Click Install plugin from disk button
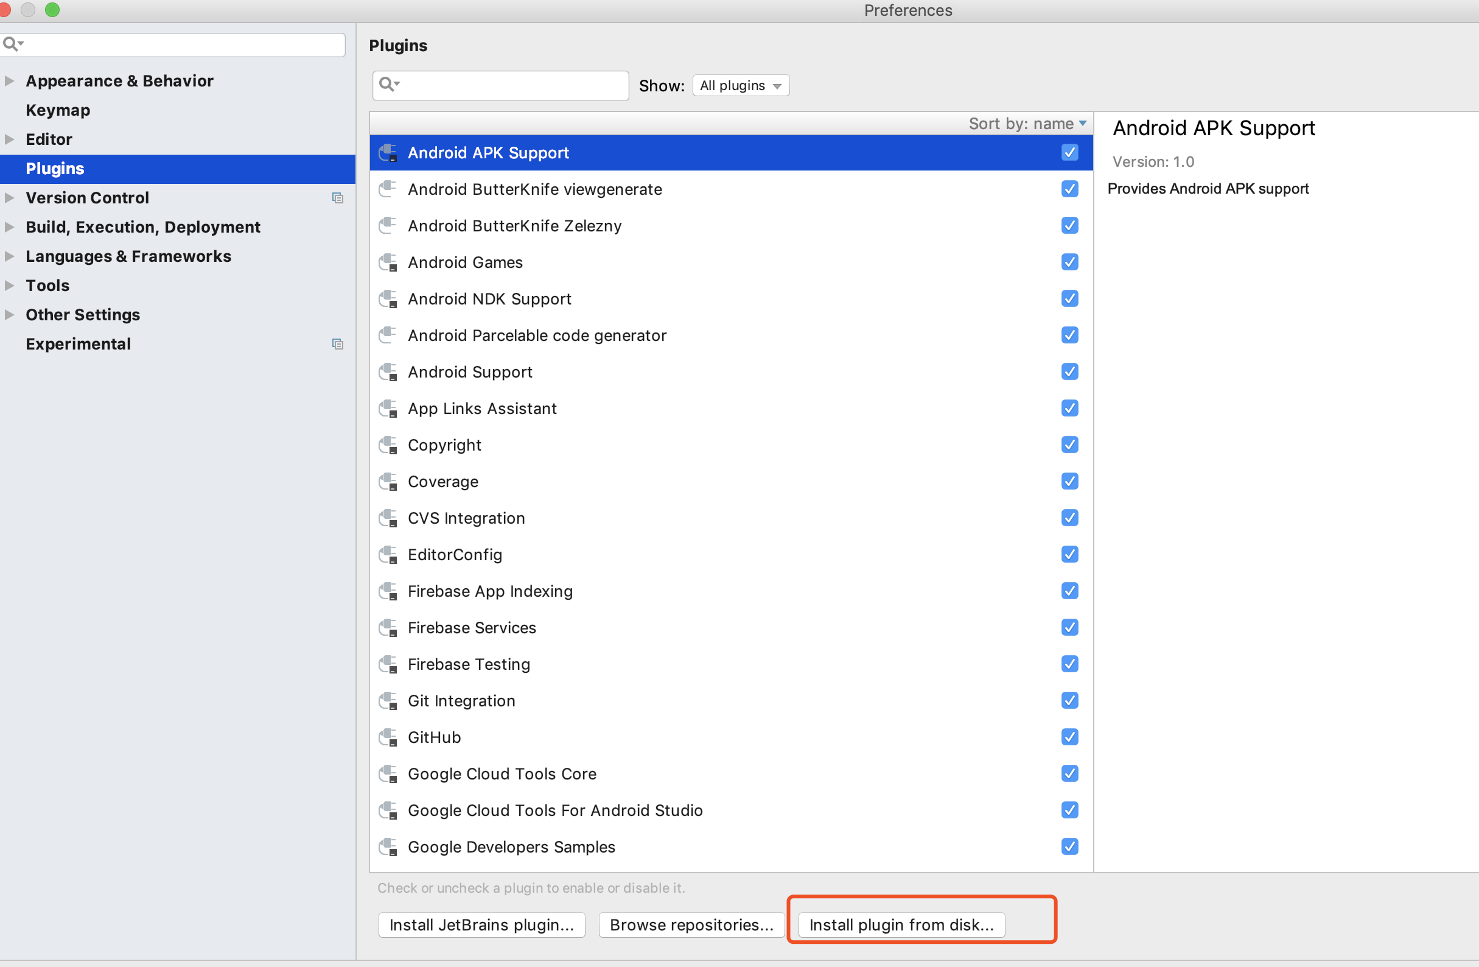Screen dimensions: 1479x967 (x=901, y=925)
